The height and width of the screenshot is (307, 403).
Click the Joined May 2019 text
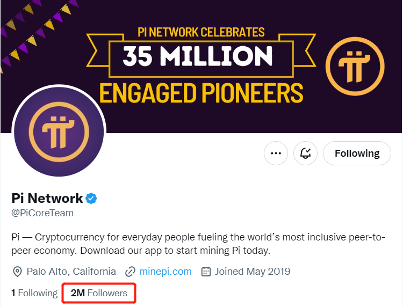coord(253,271)
